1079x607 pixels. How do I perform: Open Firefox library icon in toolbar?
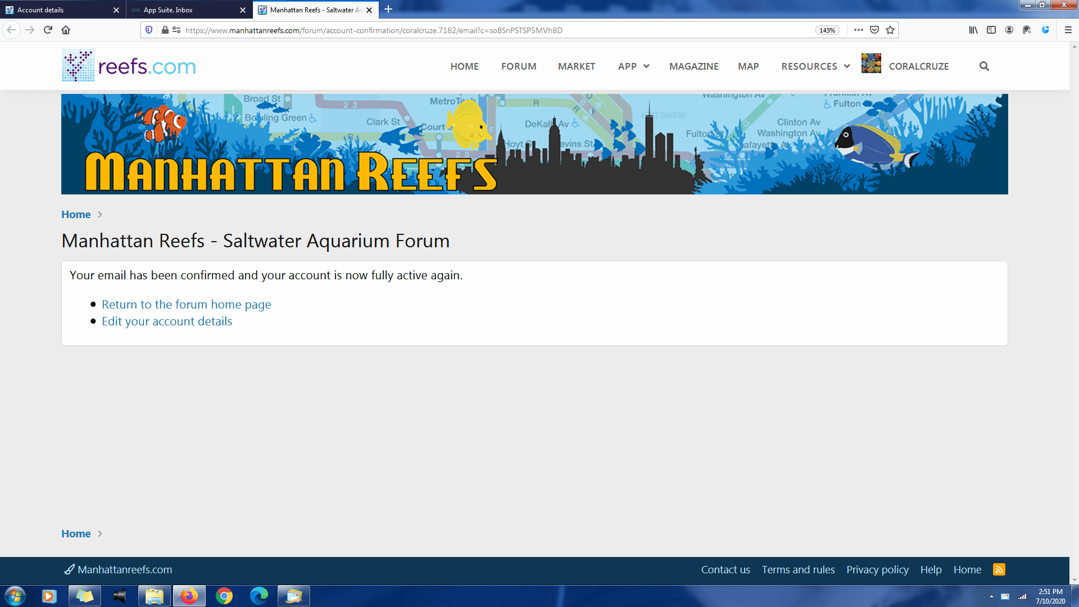(x=973, y=30)
